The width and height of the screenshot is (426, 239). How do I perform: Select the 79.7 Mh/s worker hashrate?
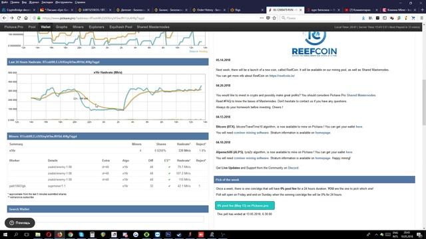tap(184, 167)
